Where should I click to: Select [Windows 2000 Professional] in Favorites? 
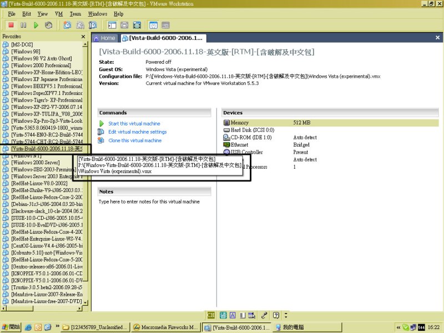(x=41, y=65)
